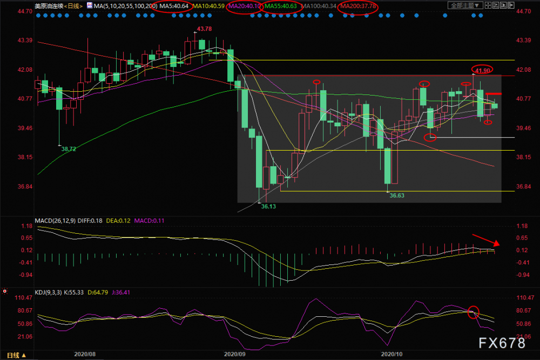Click the MA200:37.78 value

358,6
